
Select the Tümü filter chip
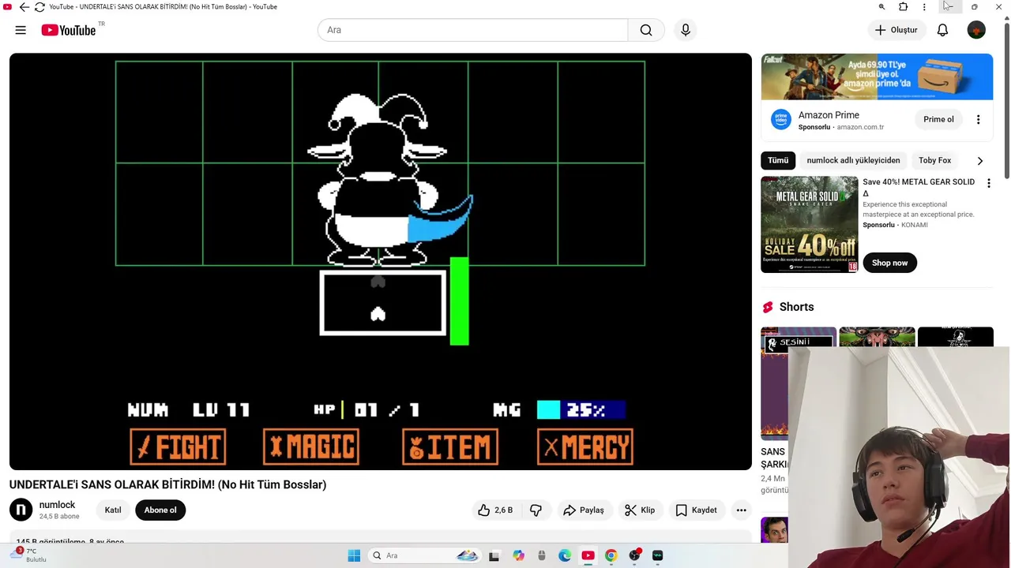point(778,160)
